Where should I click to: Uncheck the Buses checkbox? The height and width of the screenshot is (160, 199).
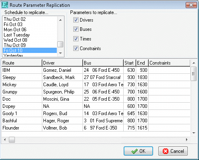[76, 29]
